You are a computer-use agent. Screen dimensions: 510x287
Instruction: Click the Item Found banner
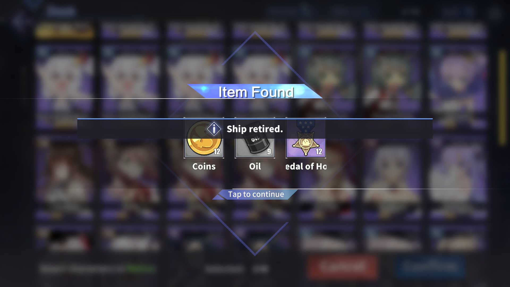(255, 91)
